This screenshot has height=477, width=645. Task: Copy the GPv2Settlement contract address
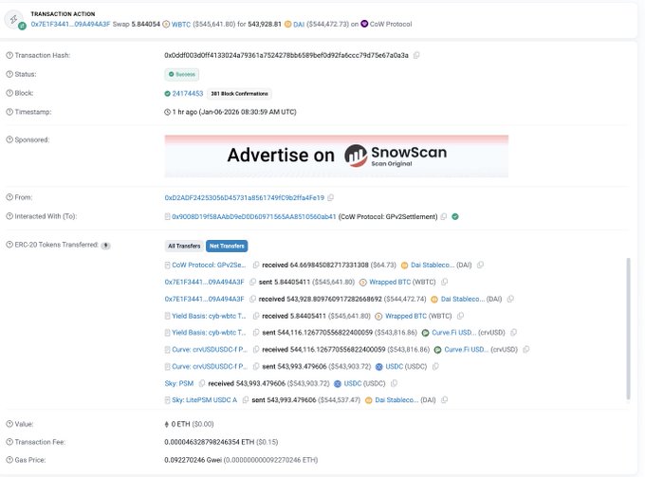tap(444, 216)
